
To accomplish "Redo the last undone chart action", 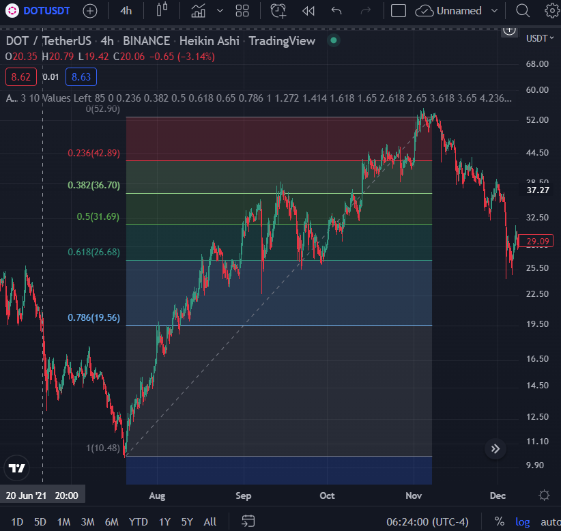I will click(365, 11).
